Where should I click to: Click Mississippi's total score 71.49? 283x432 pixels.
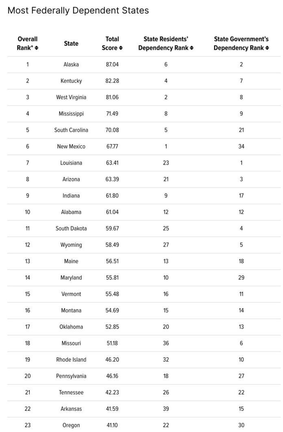(112, 113)
